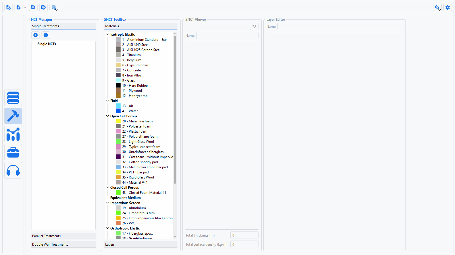The width and height of the screenshot is (455, 255).
Task: Click the new project file icon
Action: [x=9, y=7]
